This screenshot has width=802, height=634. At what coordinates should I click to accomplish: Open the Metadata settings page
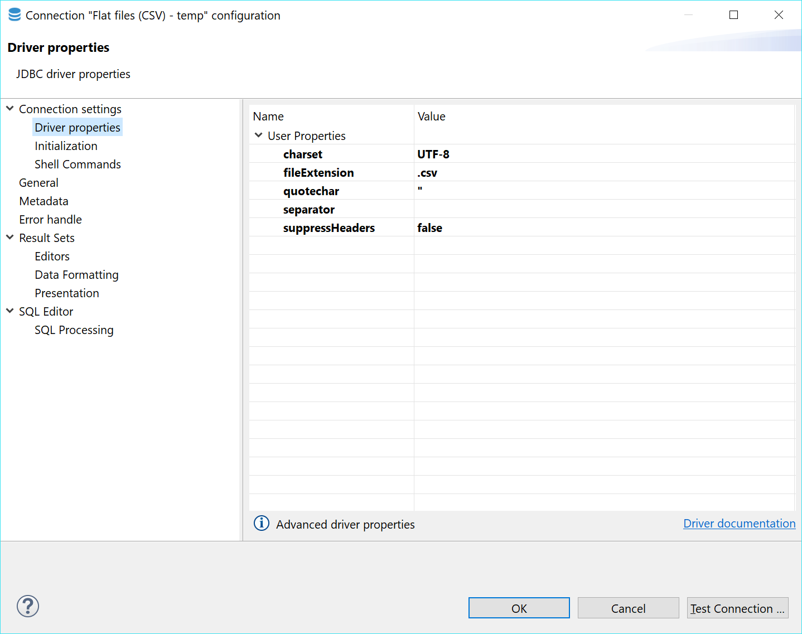pyautogui.click(x=44, y=201)
